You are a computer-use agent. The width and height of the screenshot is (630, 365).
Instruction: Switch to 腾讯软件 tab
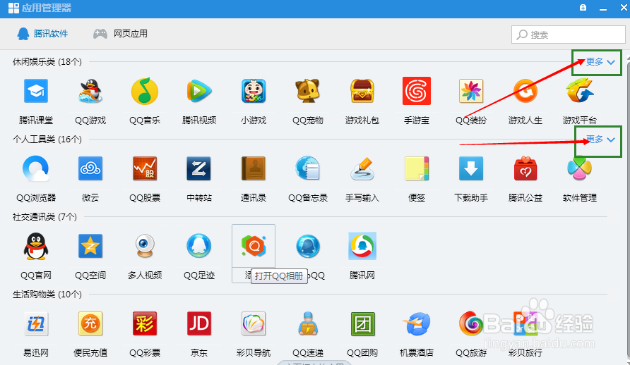[42, 34]
